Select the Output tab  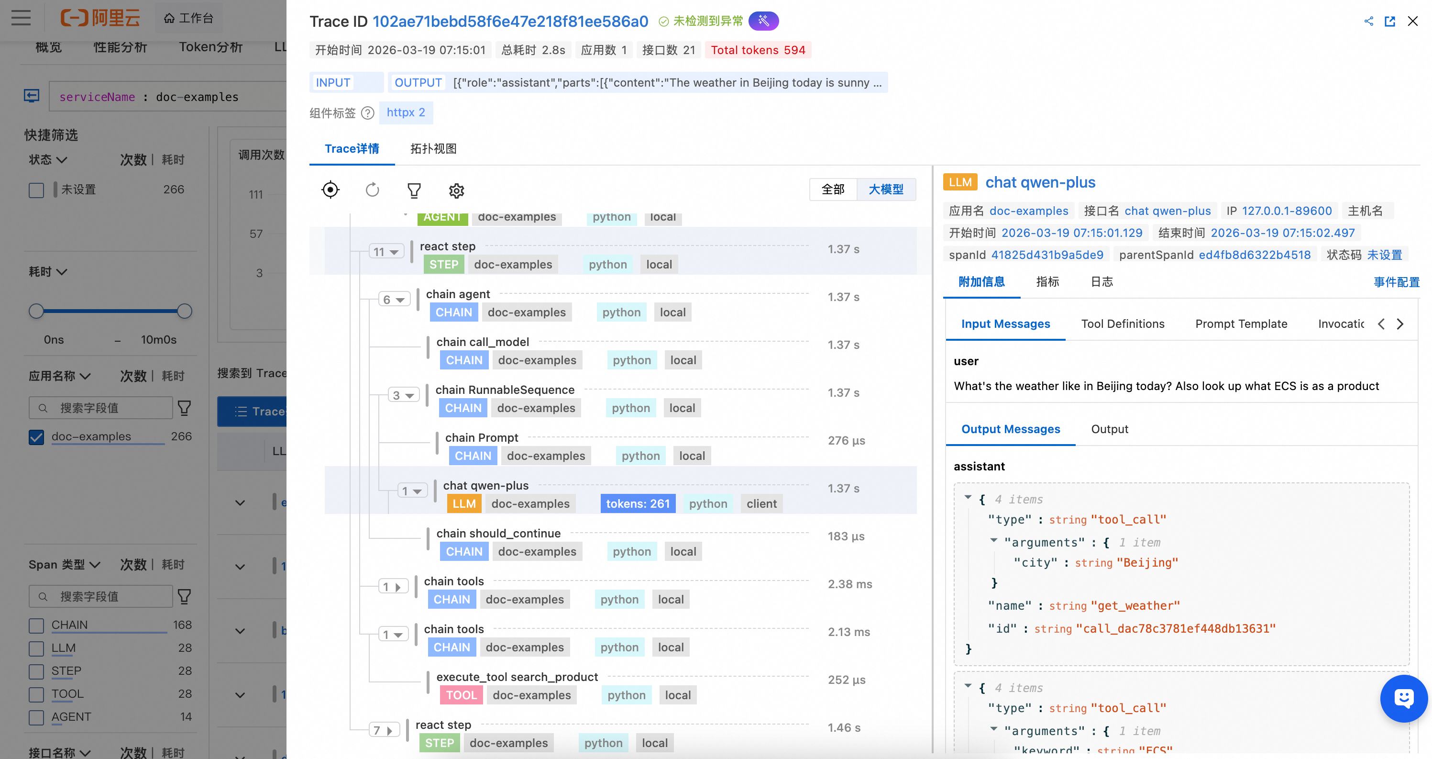(x=1110, y=429)
